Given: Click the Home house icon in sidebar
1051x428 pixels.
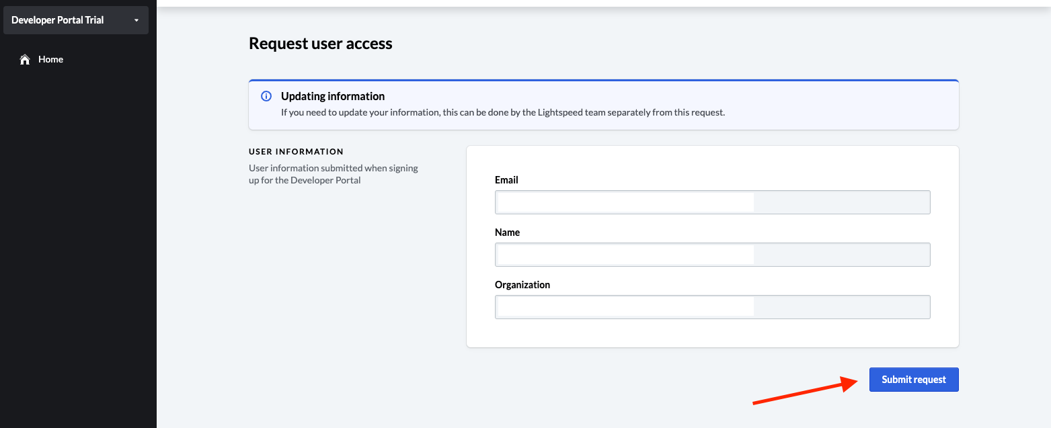Looking at the screenshot, I should [25, 60].
